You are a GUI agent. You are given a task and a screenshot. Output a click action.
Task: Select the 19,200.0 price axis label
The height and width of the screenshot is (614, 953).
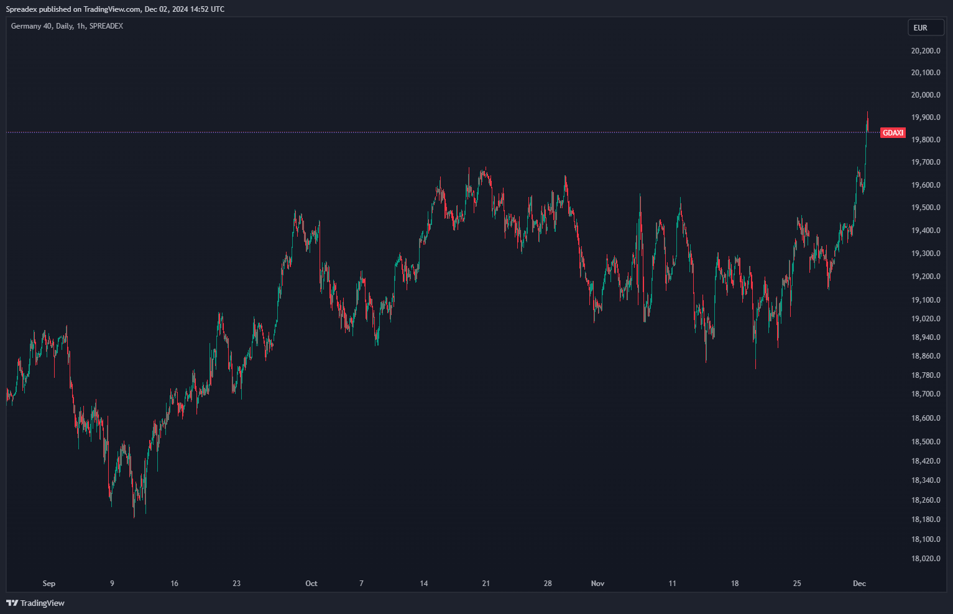pos(926,277)
